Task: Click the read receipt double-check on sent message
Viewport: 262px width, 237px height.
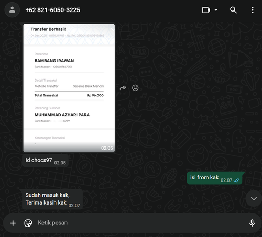Action: click(x=236, y=180)
